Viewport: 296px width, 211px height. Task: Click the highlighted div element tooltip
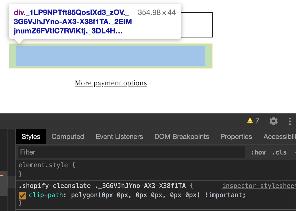[95, 21]
